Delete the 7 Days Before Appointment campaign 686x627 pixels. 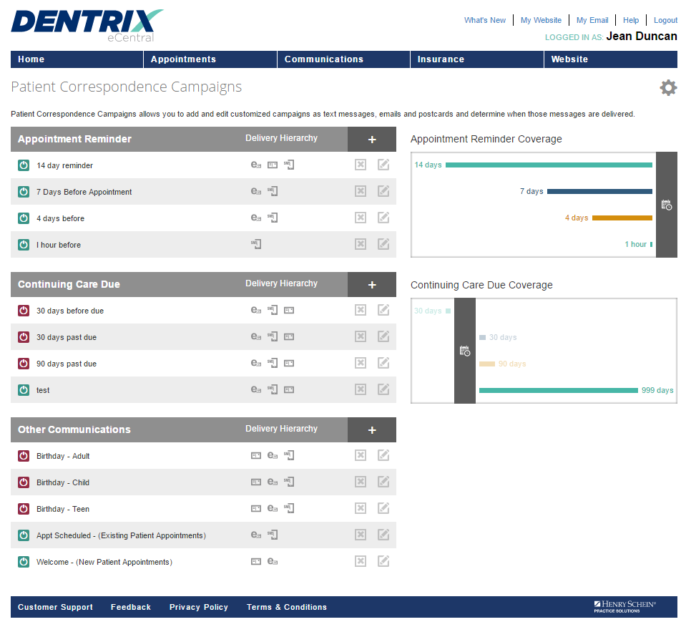[361, 191]
